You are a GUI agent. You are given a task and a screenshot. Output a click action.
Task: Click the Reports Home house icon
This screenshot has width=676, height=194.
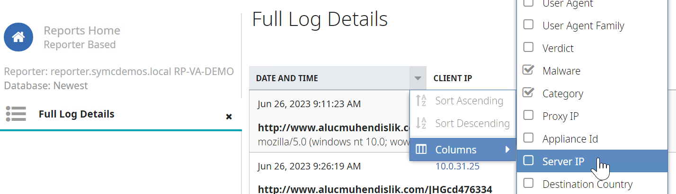click(18, 37)
